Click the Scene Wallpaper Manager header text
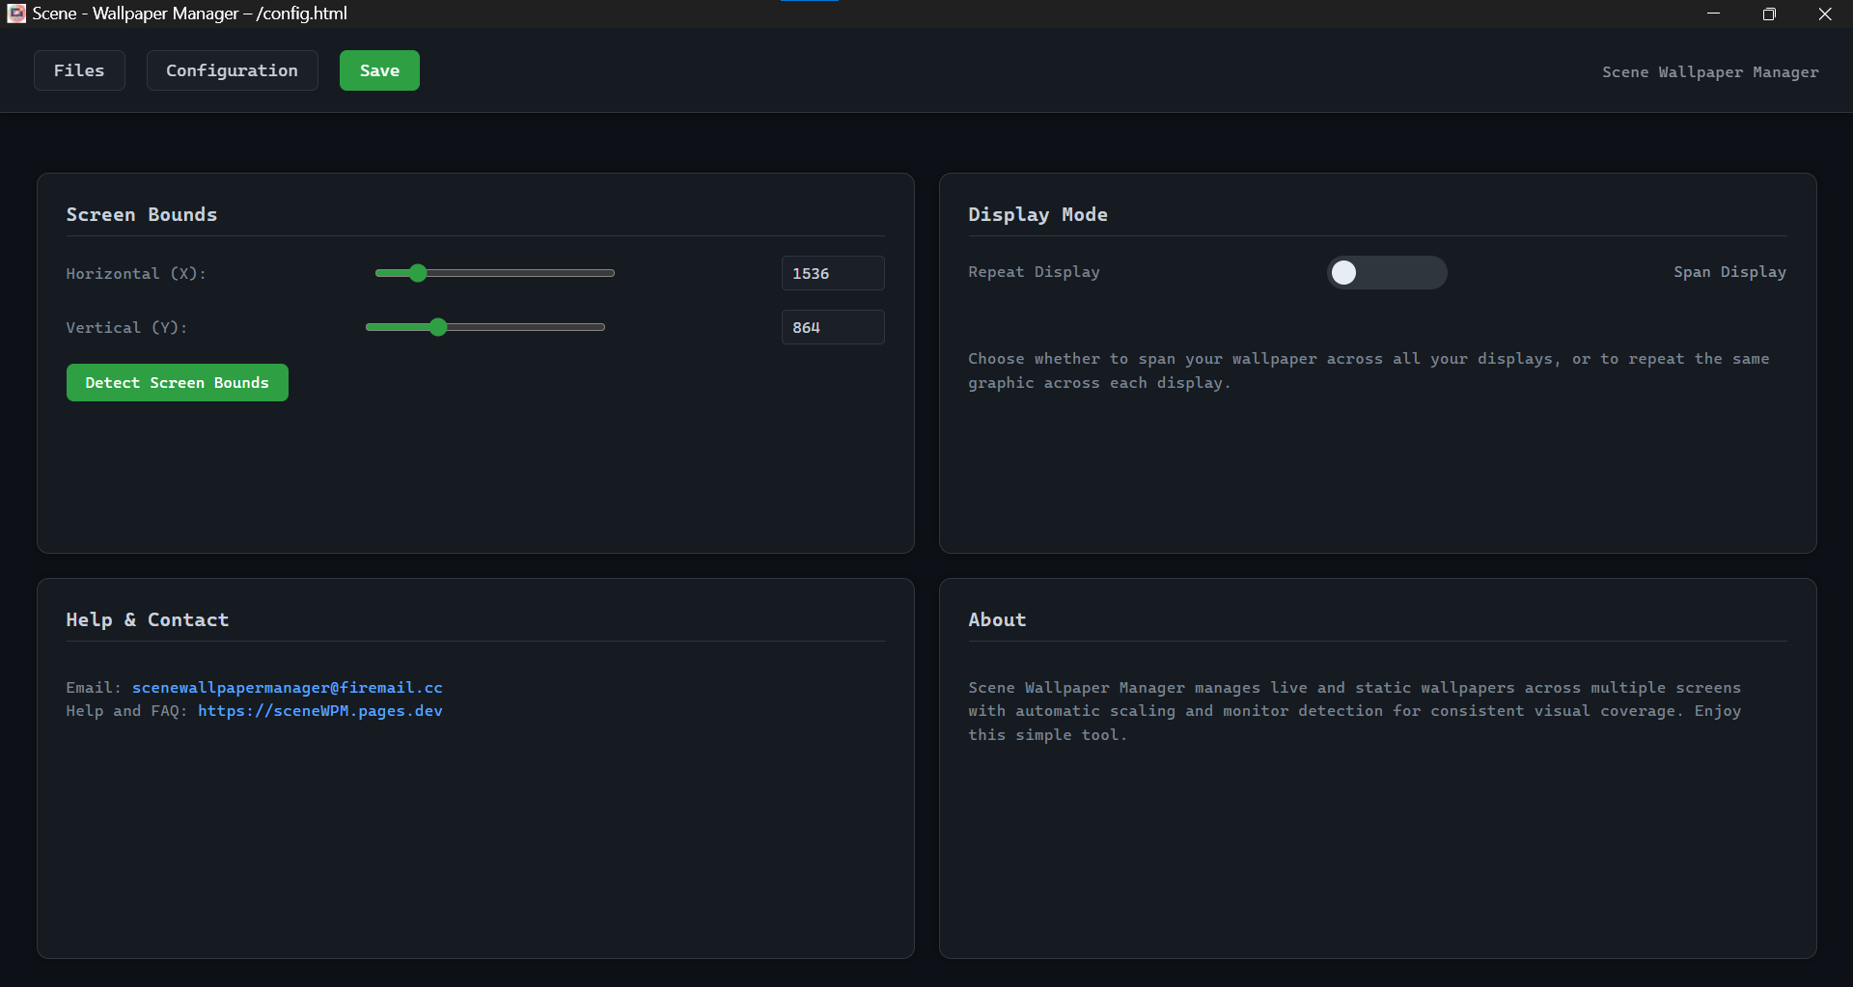Viewport: 1853px width, 987px height. 1710,71
